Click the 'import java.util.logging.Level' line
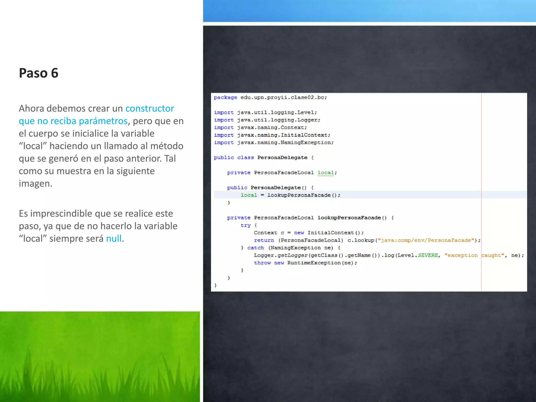536x402 pixels. (x=265, y=112)
